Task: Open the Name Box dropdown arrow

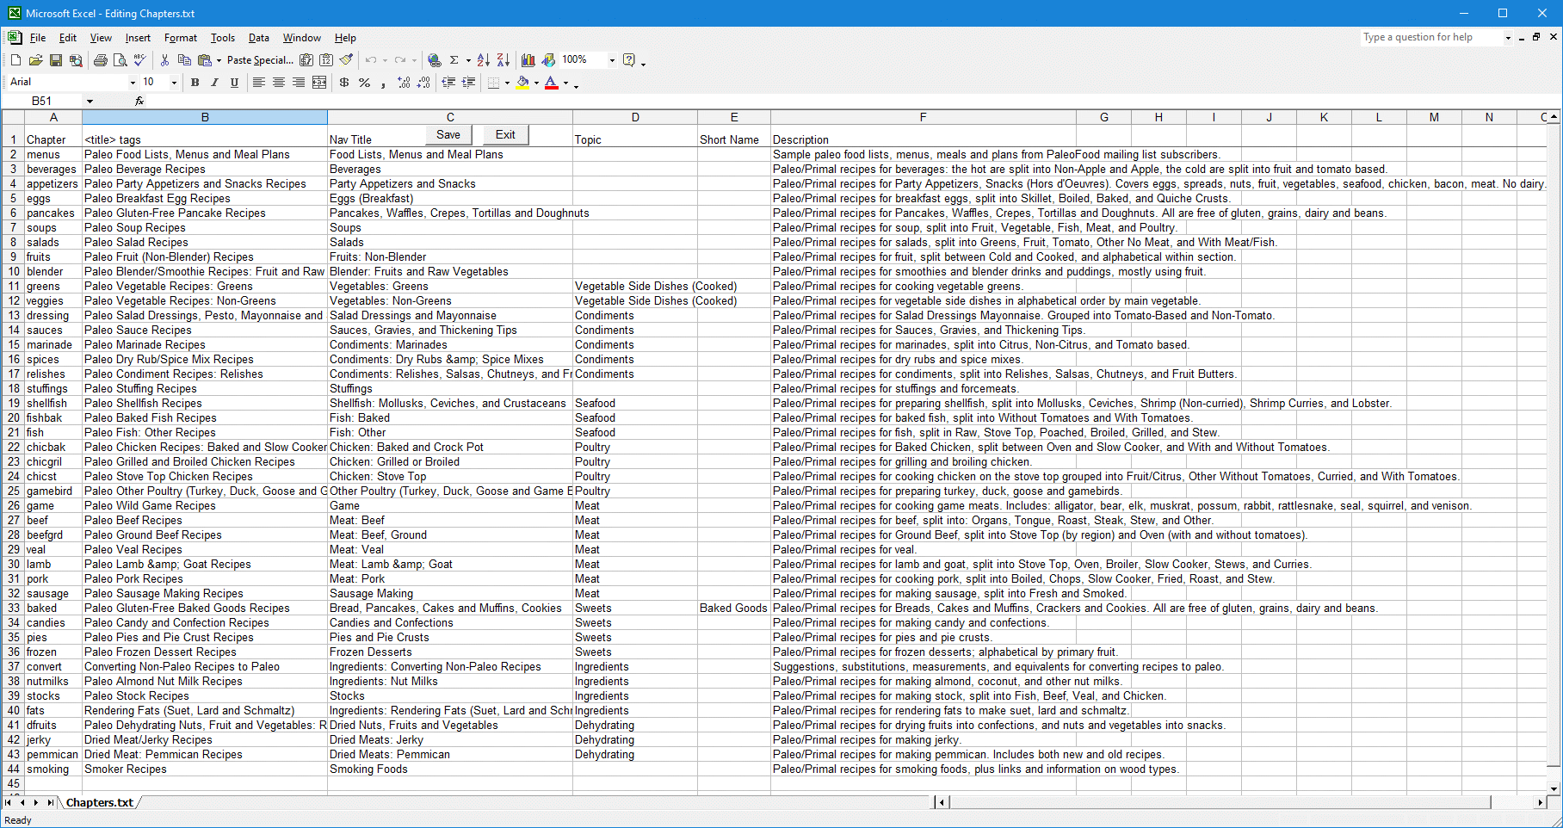Action: pyautogui.click(x=90, y=102)
